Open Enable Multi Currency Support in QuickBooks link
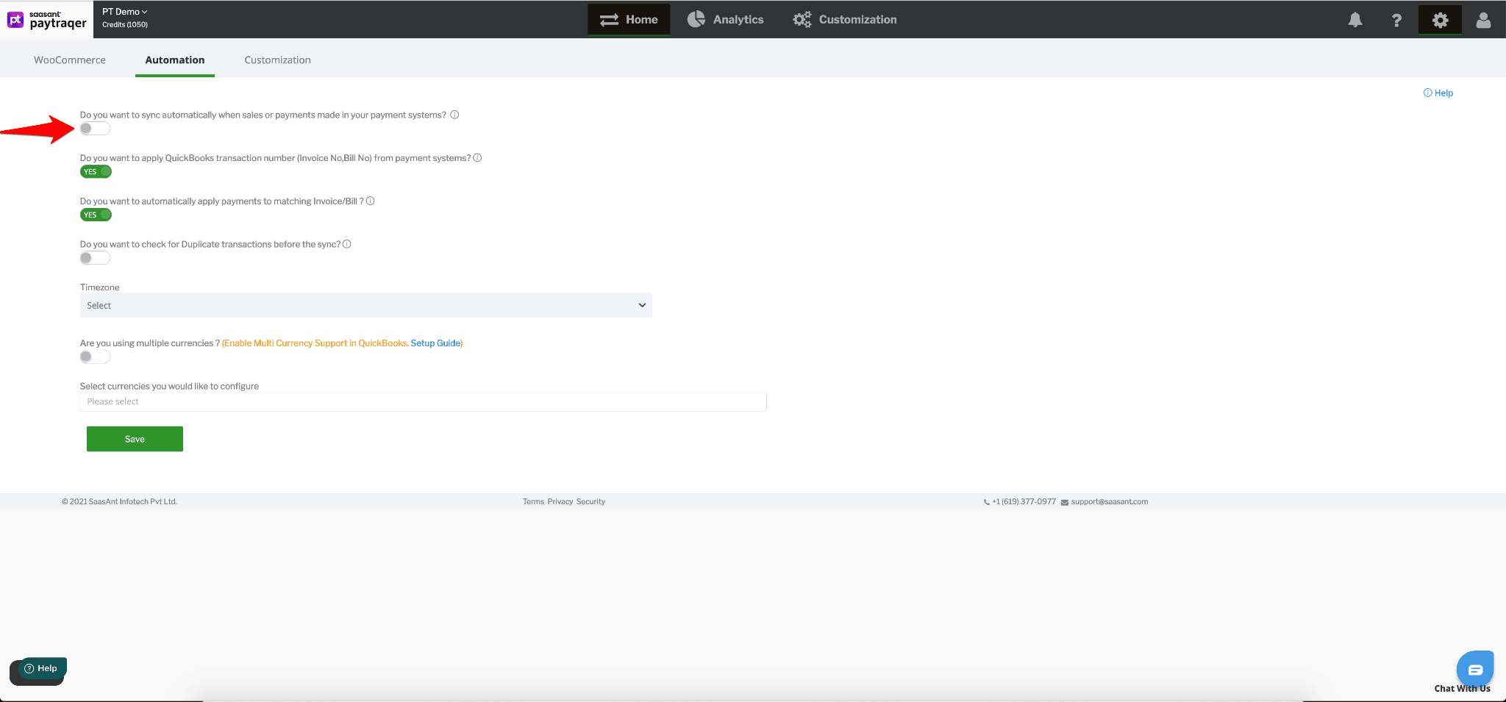This screenshot has height=702, width=1506. point(315,343)
